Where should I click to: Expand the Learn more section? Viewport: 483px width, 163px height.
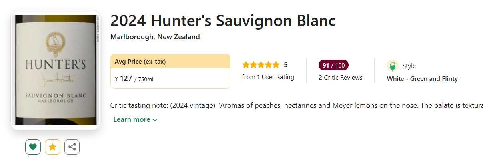point(132,119)
